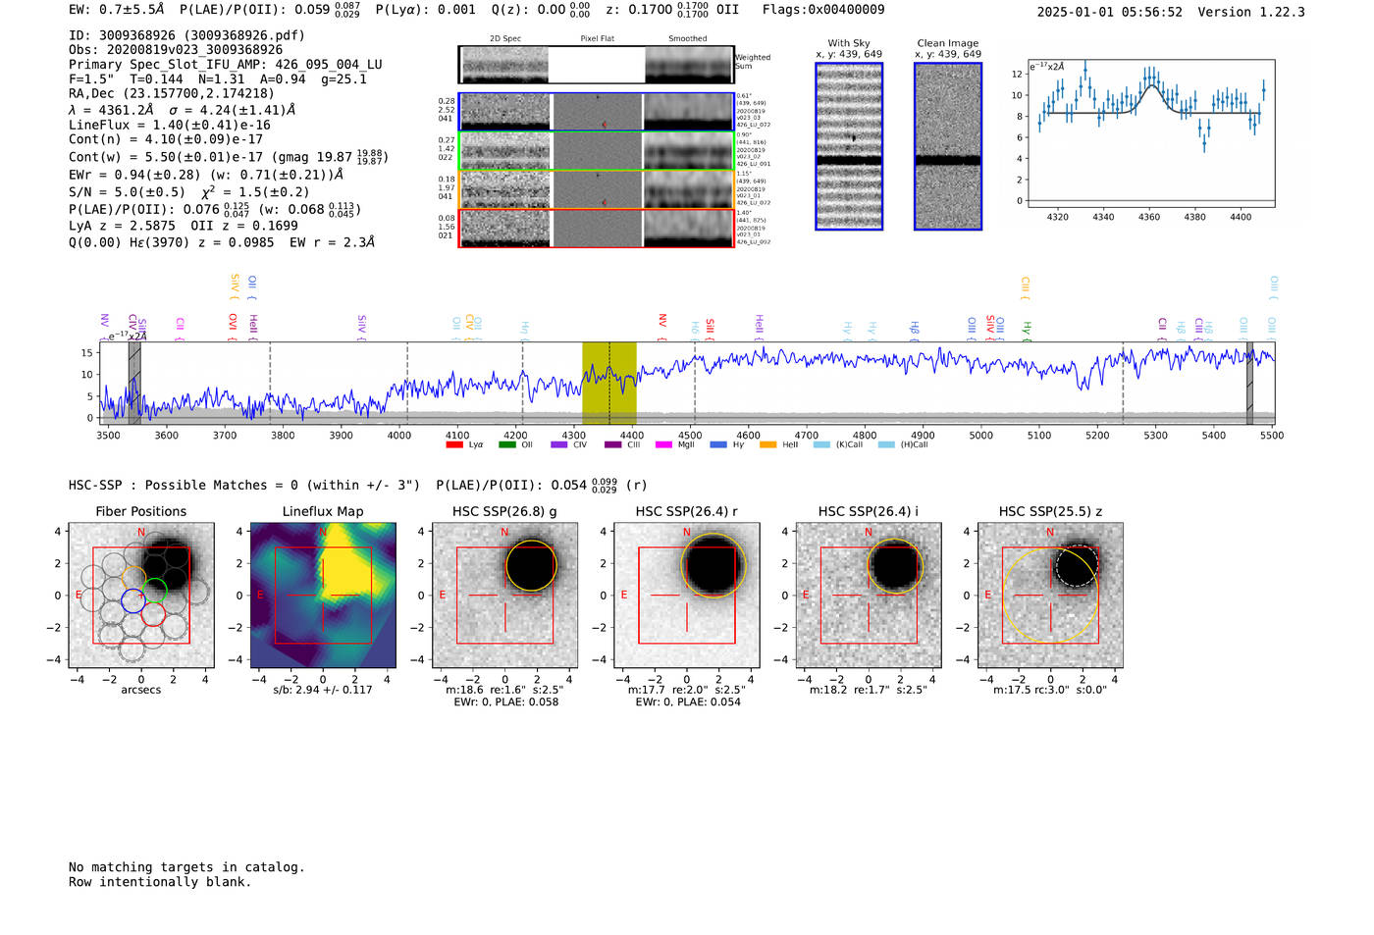Screen dimensions: 1374x935
Task: Open the HSC SSP(26.4) i cutout
Action: pos(869,596)
